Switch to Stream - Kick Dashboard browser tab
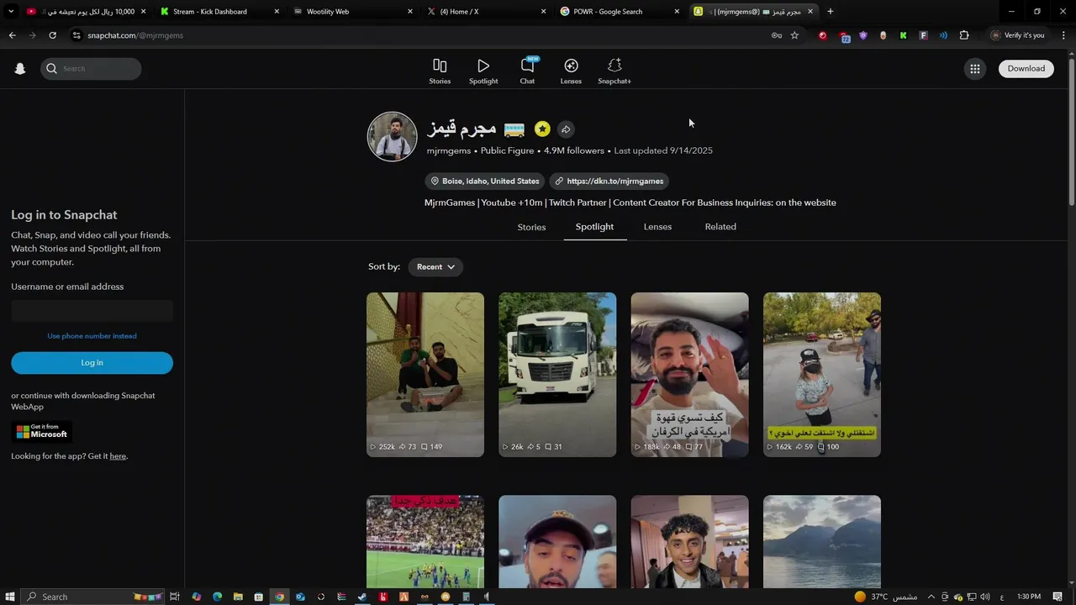 pyautogui.click(x=219, y=12)
